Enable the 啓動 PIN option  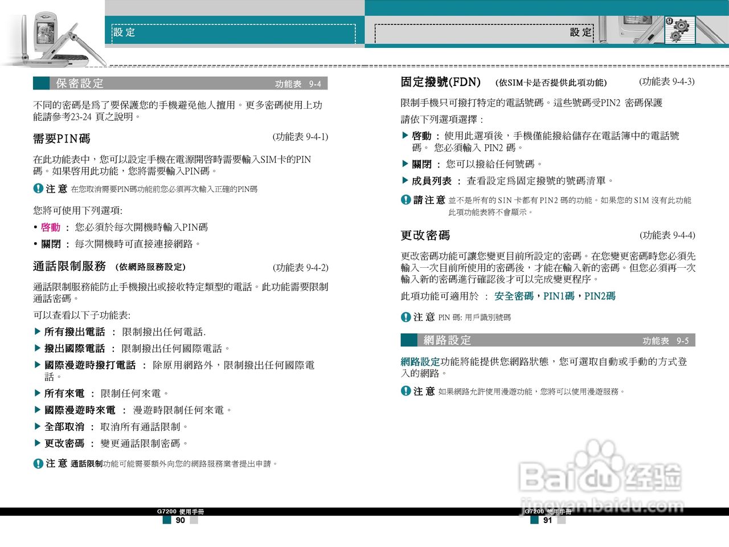(50, 227)
